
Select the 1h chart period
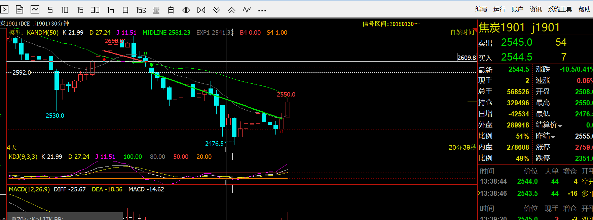(x=111, y=10)
